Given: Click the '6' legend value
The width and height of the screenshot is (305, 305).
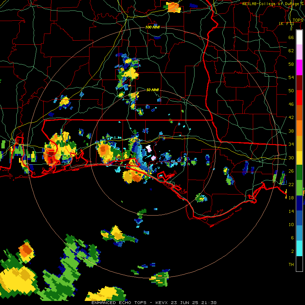Looking at the screenshot, I should click(x=292, y=238).
